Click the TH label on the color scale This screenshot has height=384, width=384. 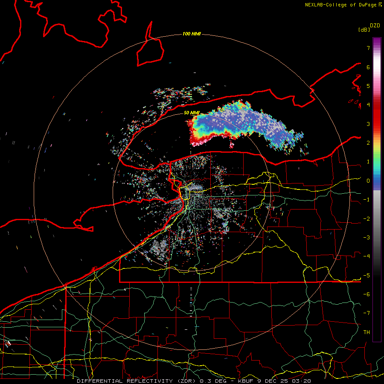[367, 332]
